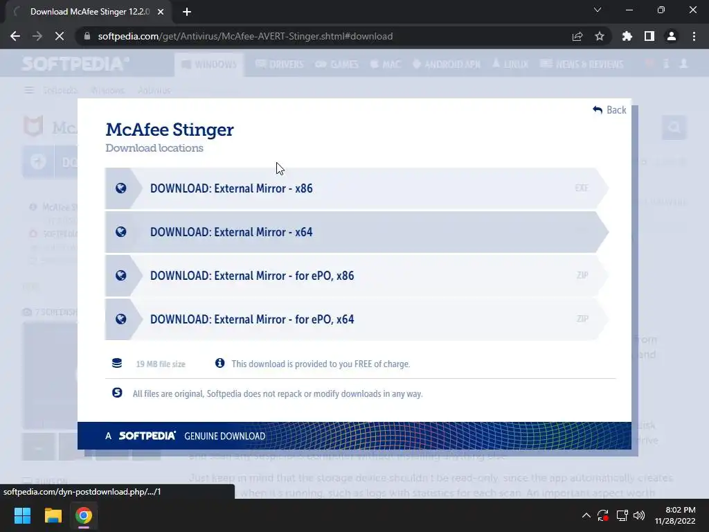709x532 pixels.
Task: Click the browser back arrow
Action: pos(15,36)
